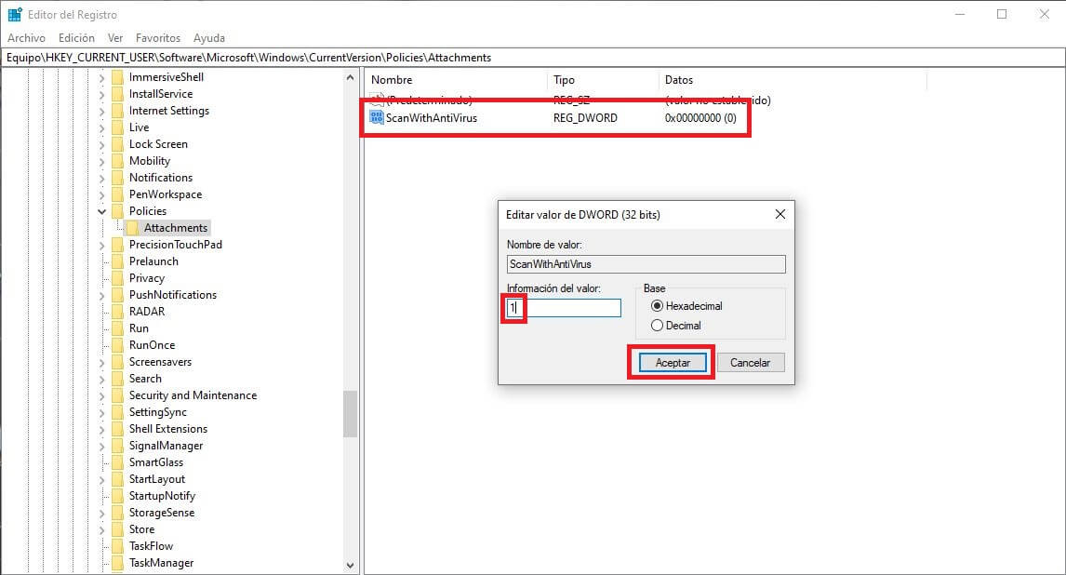Click the Registry Editor app icon in title bar
The image size is (1066, 575).
[15, 14]
